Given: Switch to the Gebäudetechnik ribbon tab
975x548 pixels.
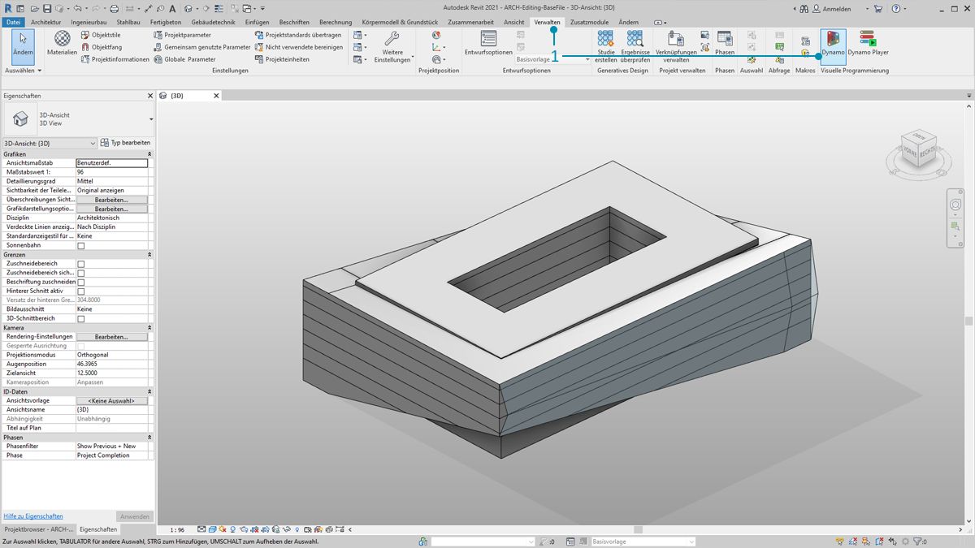Looking at the screenshot, I should 214,22.
